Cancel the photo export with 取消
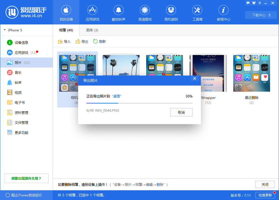This screenshot has width=279, height=200. 181,112
